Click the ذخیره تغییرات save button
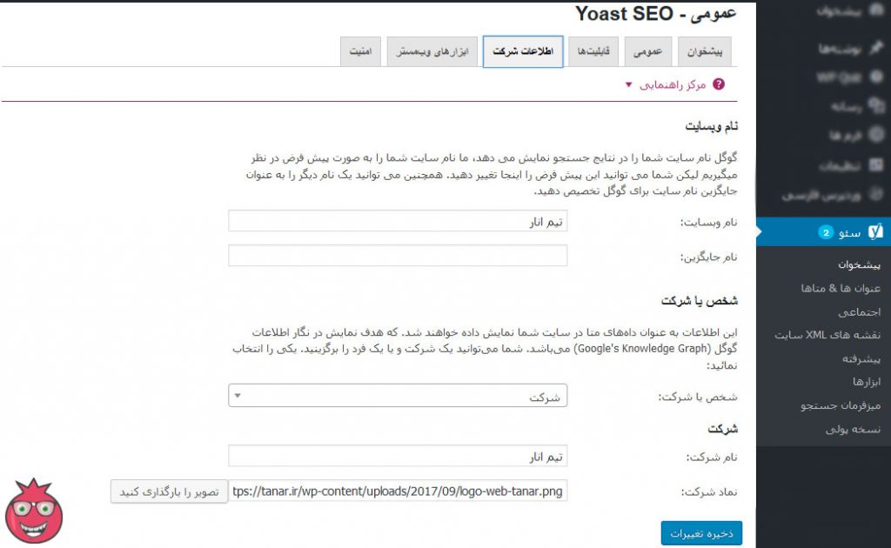This screenshot has height=548, width=891. 701,533
